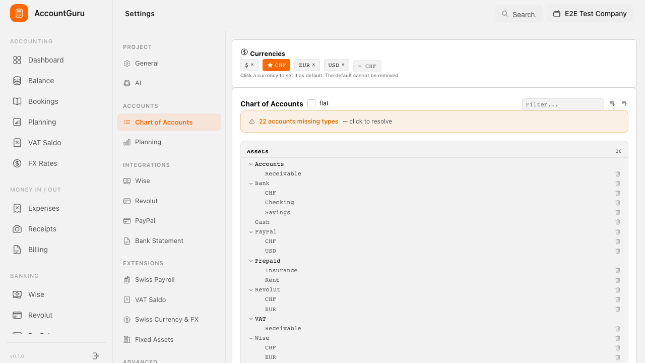
Task: Collapse the Accounts tree node
Action: coord(251,164)
